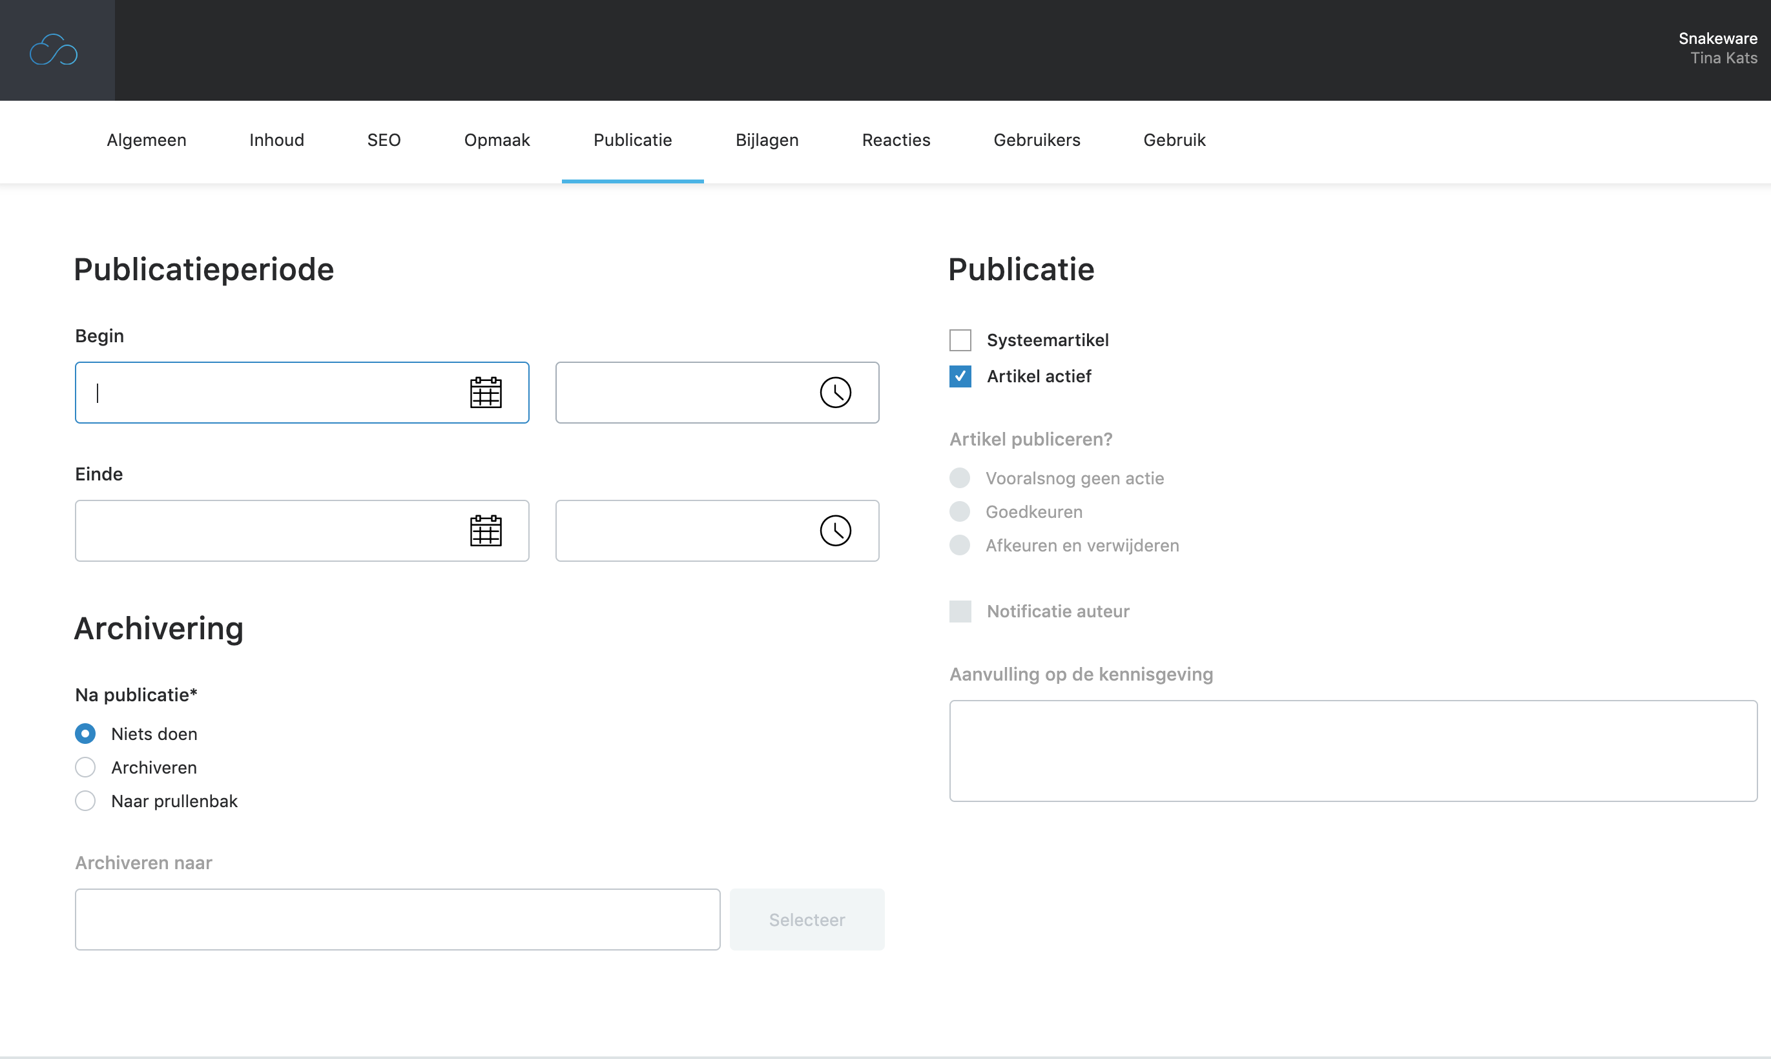Open the clock picker for Begin time
The height and width of the screenshot is (1059, 1771).
click(x=836, y=393)
